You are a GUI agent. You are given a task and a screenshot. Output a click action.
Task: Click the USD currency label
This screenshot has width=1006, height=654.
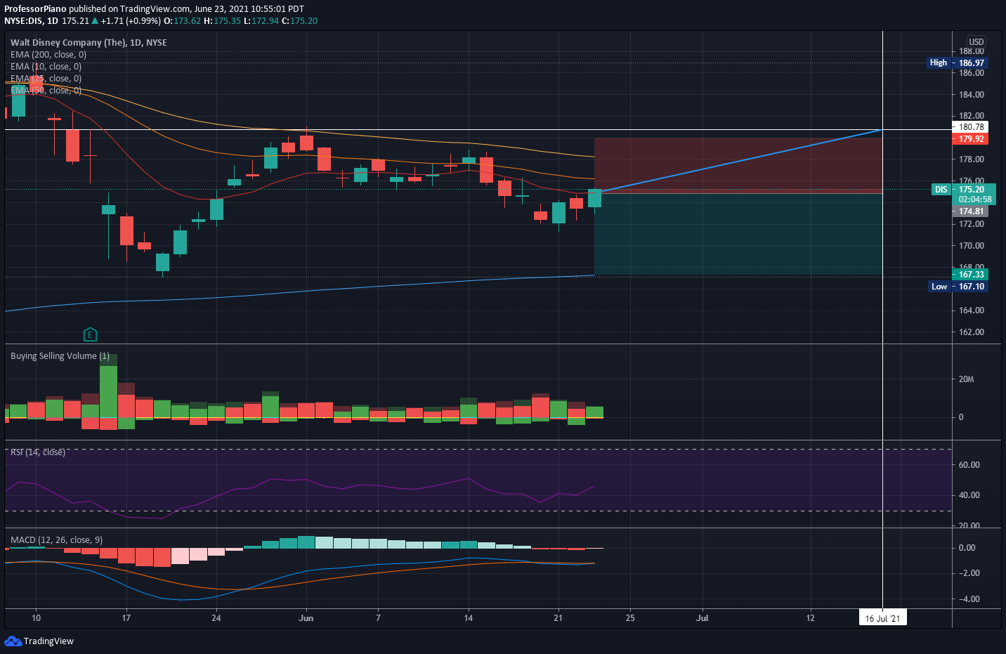tap(976, 41)
